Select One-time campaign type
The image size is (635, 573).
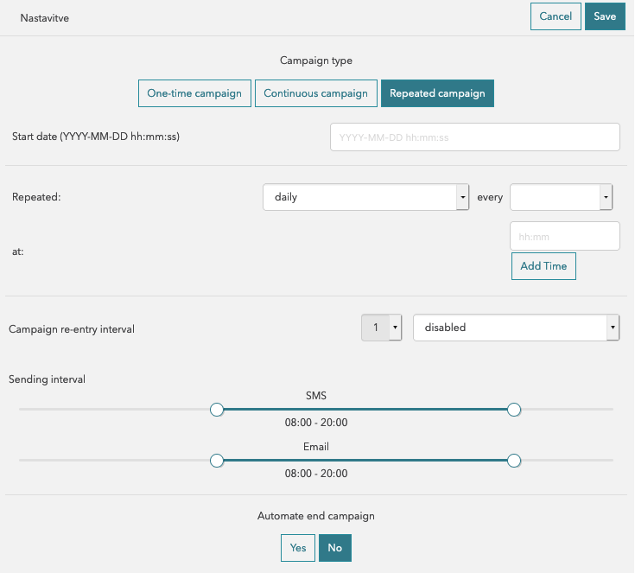[x=194, y=93]
